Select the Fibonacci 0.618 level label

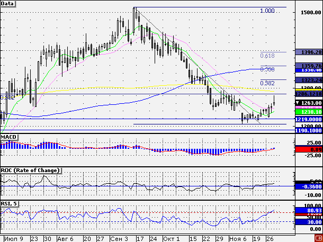point(267,56)
